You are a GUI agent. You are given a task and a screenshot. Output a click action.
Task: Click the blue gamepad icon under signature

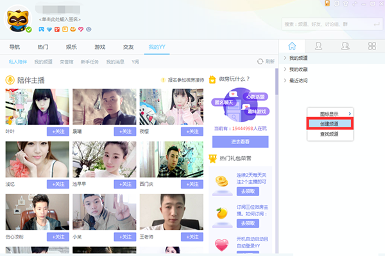42,30
